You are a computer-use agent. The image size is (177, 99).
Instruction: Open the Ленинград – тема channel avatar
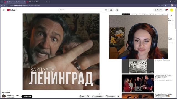coord(4,96)
